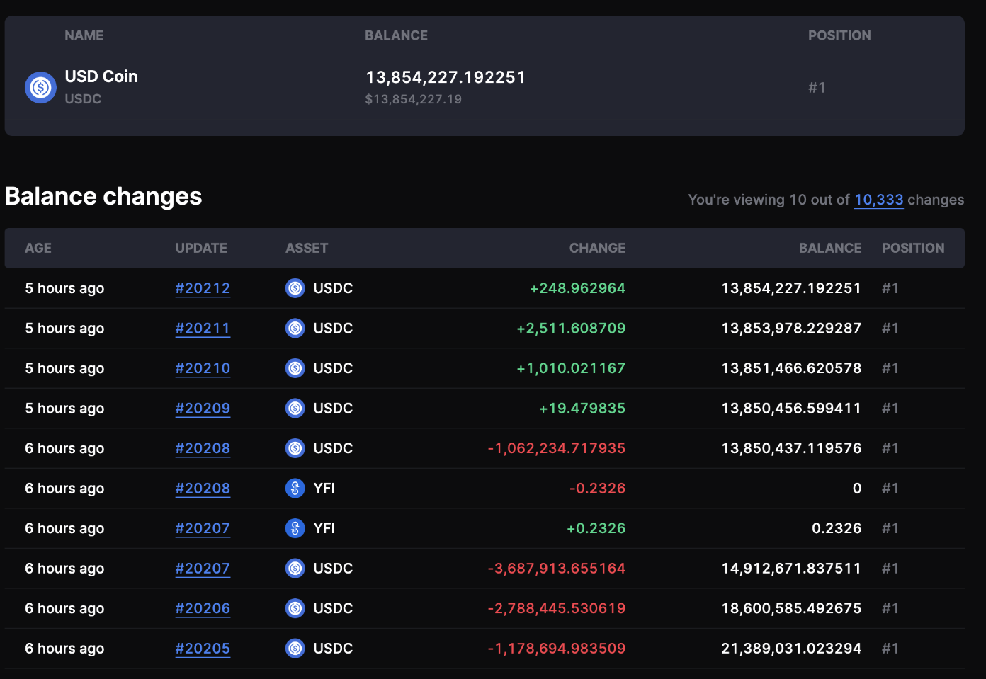Screen dimensions: 986x679
Task: Click USDC icon in the -1,178,694.983509 row
Action: click(x=295, y=649)
